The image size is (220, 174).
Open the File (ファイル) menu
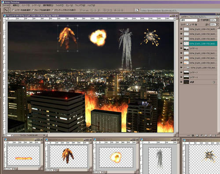coord(6,5)
